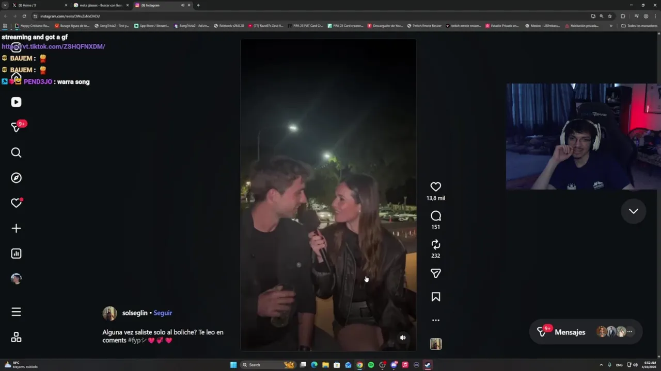This screenshot has width=661, height=371.
Task: Open the reel's audio thumbnail
Action: click(436, 344)
